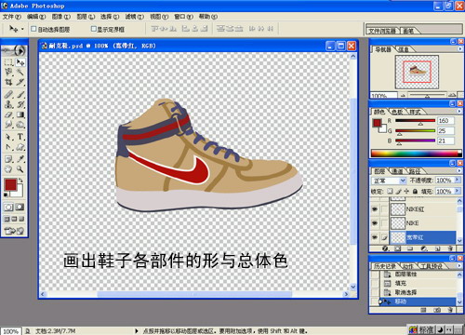The width and height of the screenshot is (465, 335).
Task: Expand the layer fill percentage arrow
Action: 458,191
